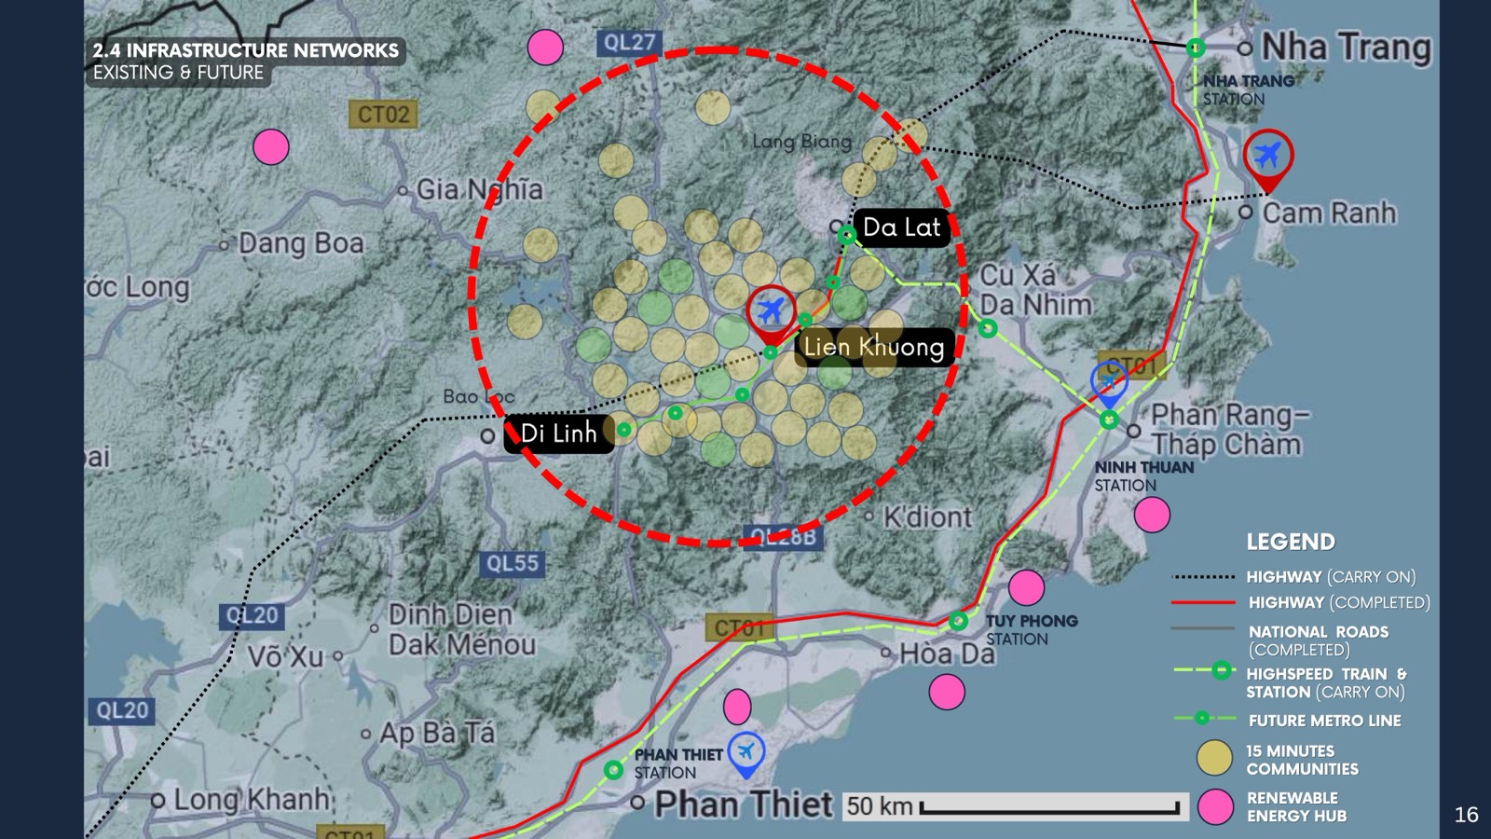The width and height of the screenshot is (1491, 839).
Task: Click the yellow 15 Minutes Communities legend swatch
Action: click(x=1214, y=758)
